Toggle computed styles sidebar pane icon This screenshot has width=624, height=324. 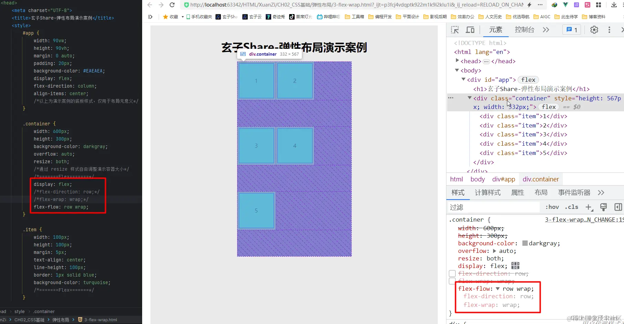[x=618, y=207]
